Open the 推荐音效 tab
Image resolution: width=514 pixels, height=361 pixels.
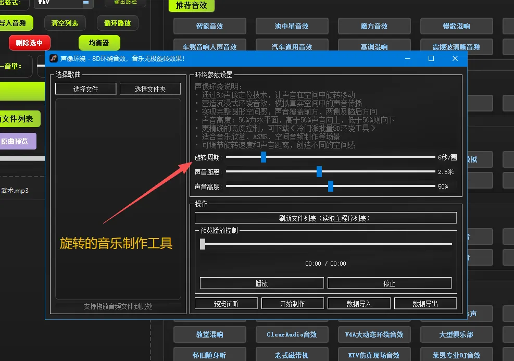click(192, 6)
